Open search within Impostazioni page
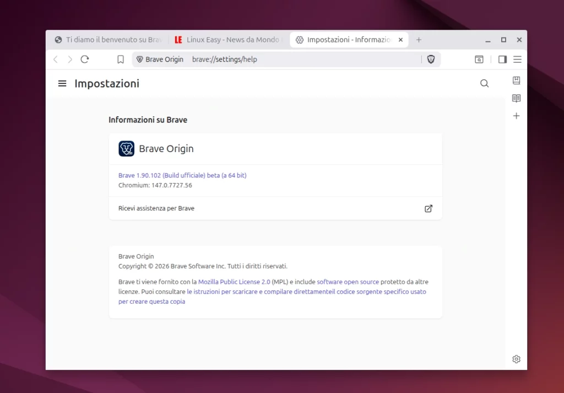This screenshot has width=564, height=393. coord(484,83)
